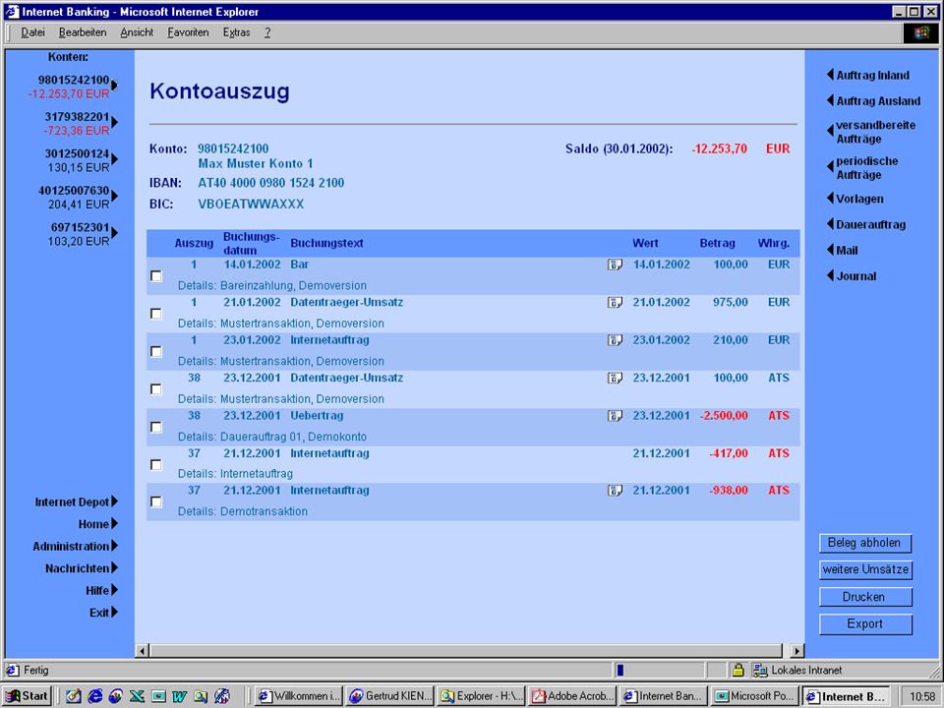Click the Start button

pyautogui.click(x=27, y=696)
